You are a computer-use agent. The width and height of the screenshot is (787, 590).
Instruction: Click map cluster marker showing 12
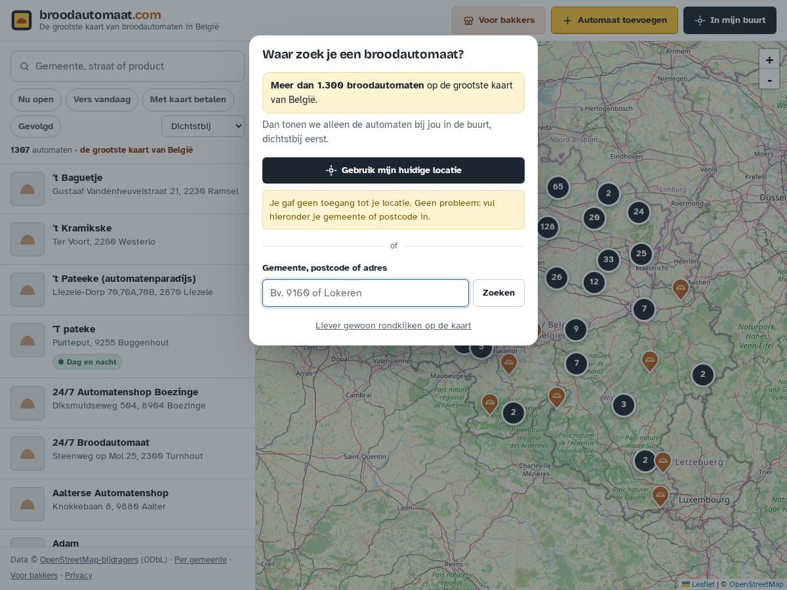[594, 283]
